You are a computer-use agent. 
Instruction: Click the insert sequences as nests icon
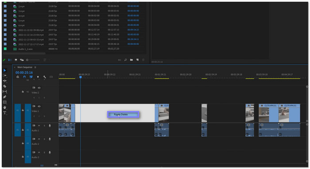tap(18, 77)
